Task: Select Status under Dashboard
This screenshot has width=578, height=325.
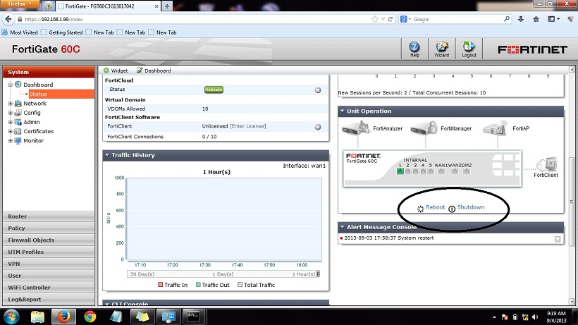Action: (x=38, y=94)
